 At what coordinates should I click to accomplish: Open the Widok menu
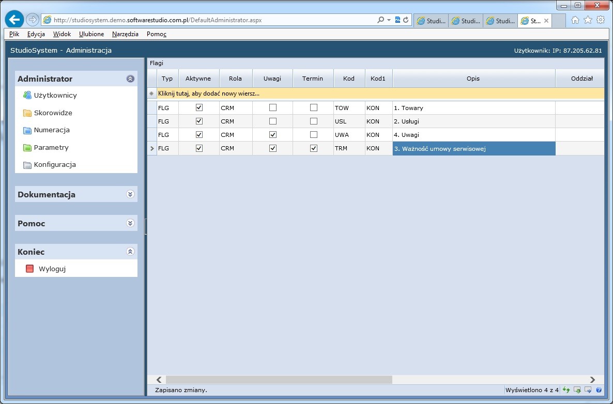(62, 34)
